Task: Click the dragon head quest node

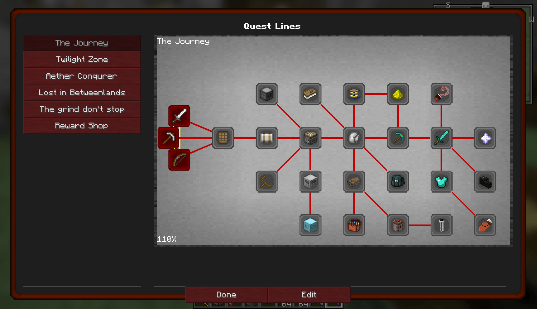Action: pos(485,181)
